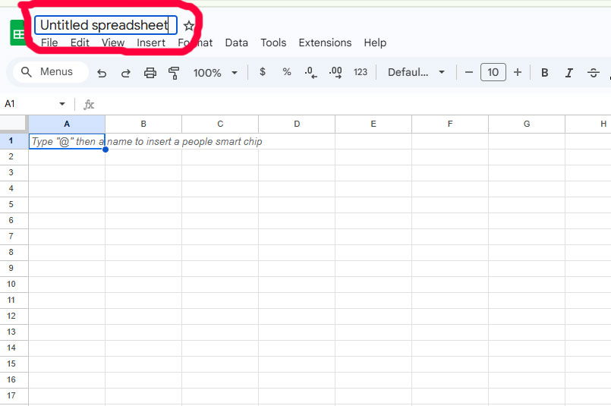Open the Edit menu

(80, 42)
